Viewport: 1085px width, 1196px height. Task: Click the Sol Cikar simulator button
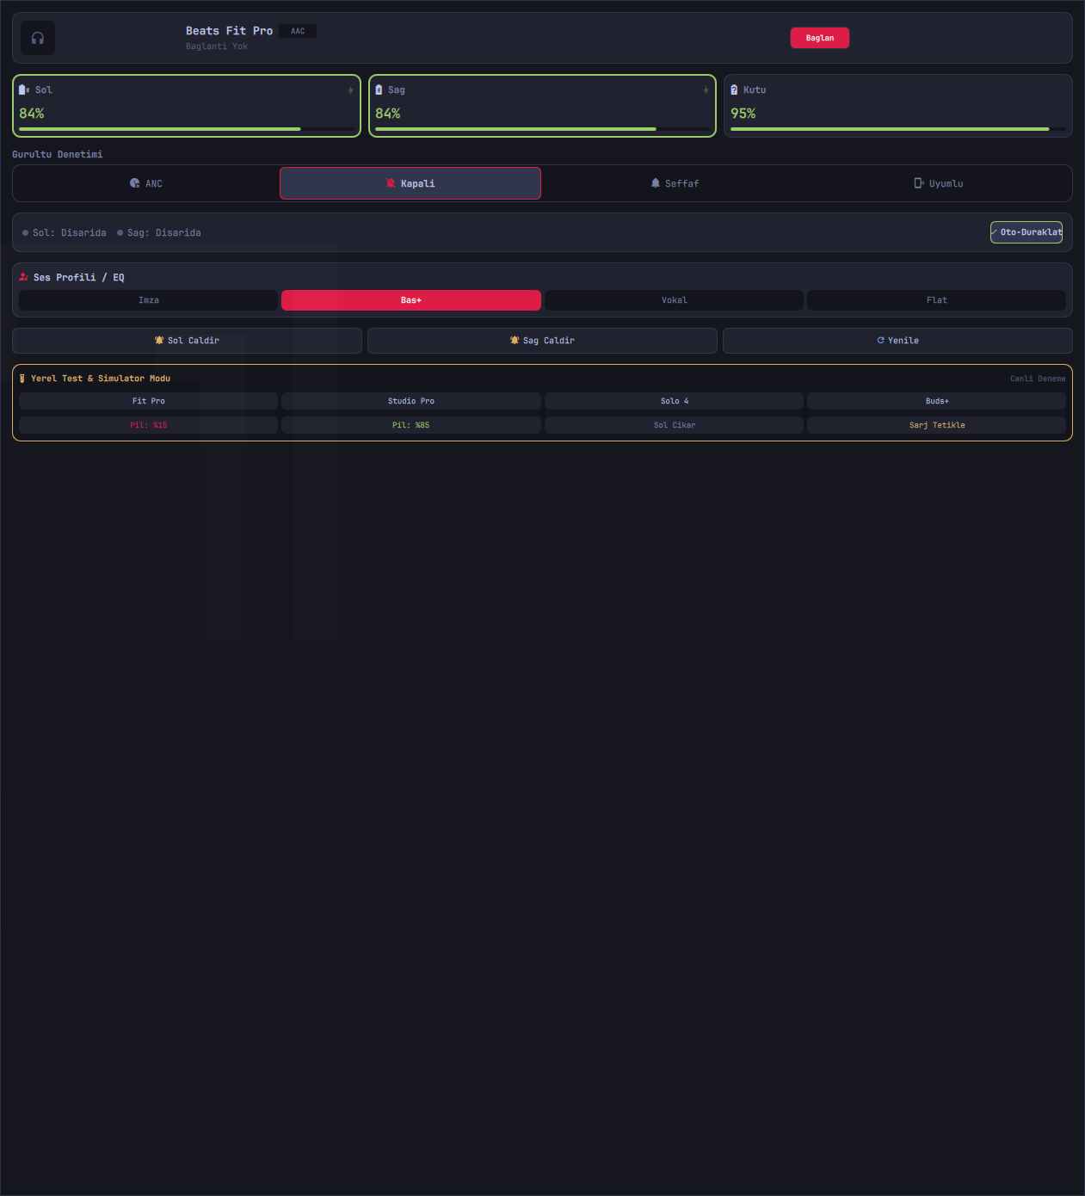tap(674, 425)
